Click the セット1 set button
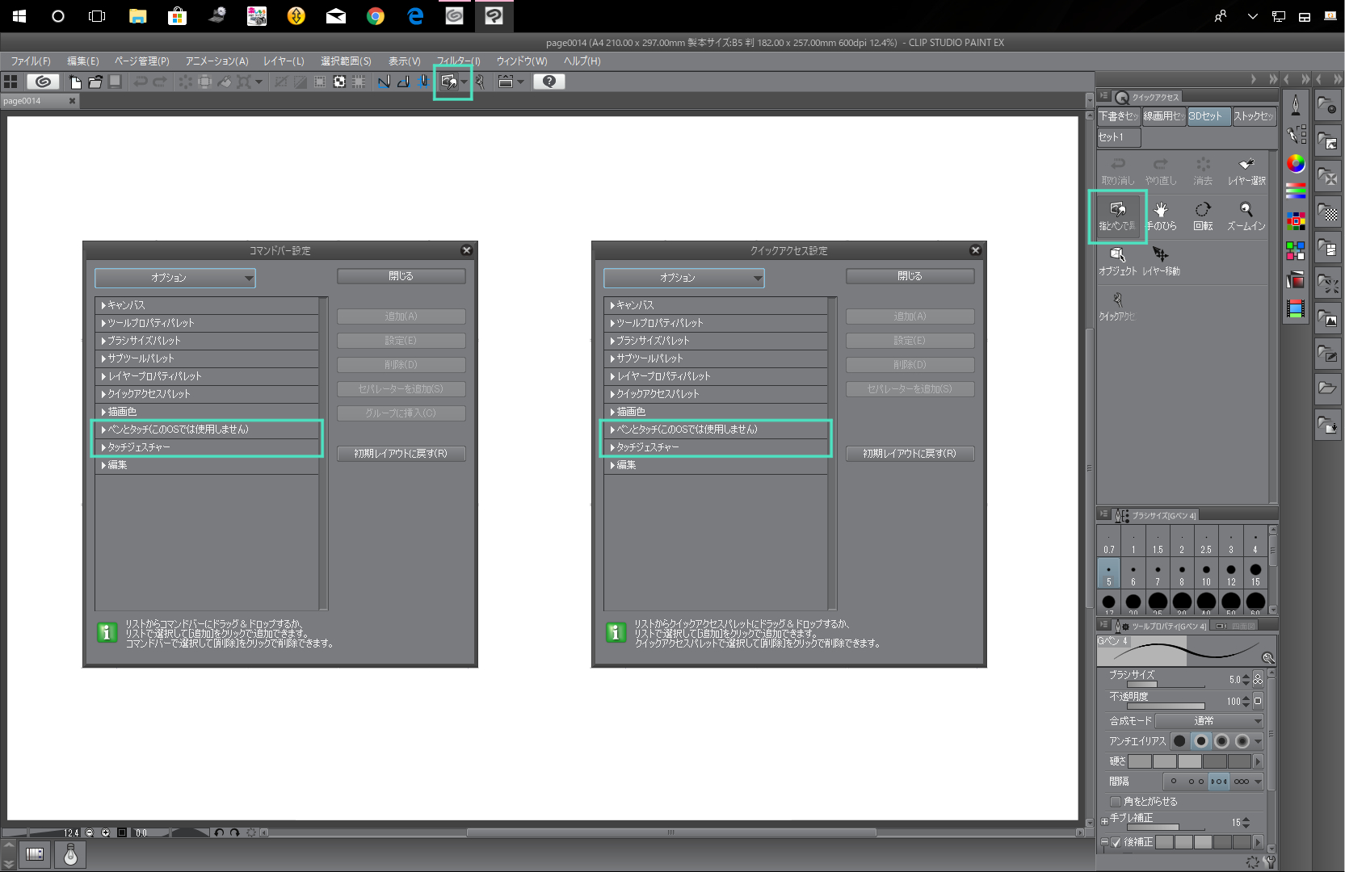 [1118, 137]
